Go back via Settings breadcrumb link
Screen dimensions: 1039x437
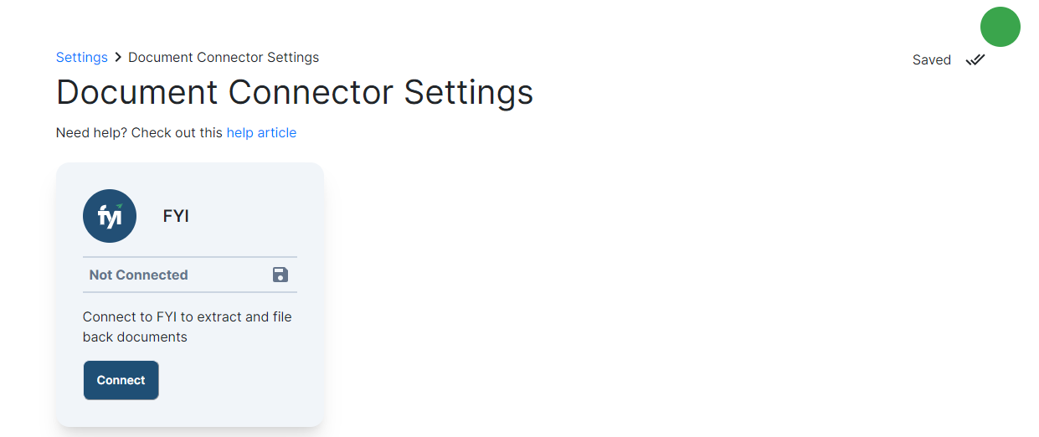point(82,58)
